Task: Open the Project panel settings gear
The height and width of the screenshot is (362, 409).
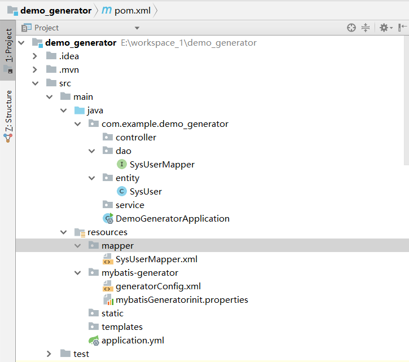Action: [x=384, y=28]
